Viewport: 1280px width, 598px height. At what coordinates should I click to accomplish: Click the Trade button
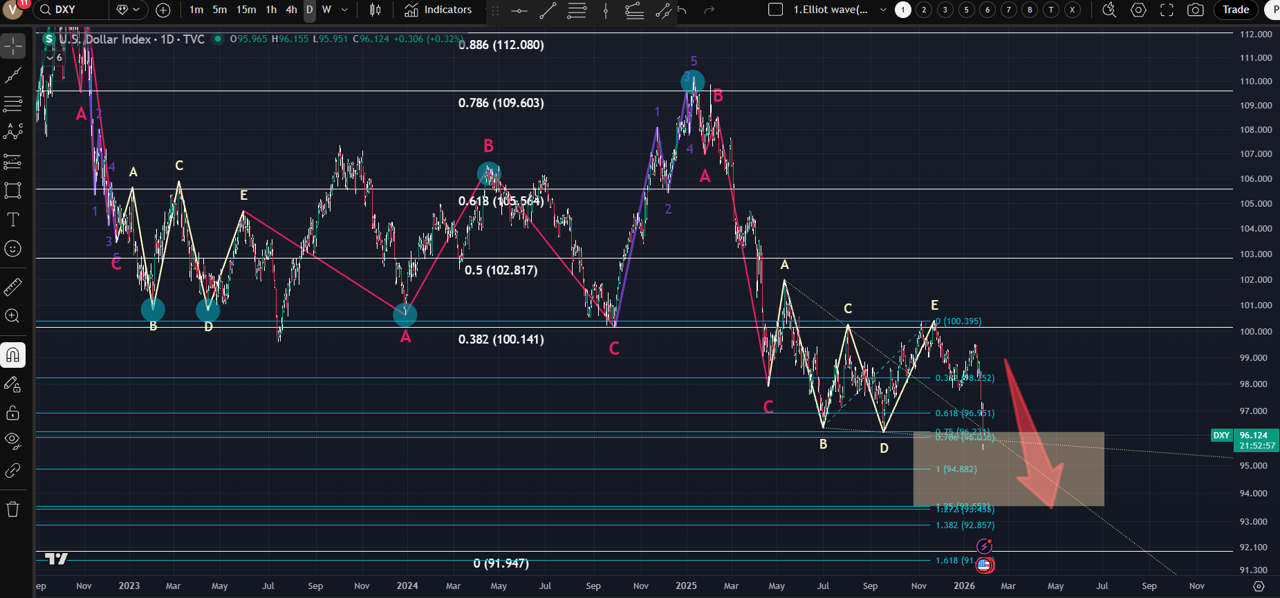tap(1235, 10)
